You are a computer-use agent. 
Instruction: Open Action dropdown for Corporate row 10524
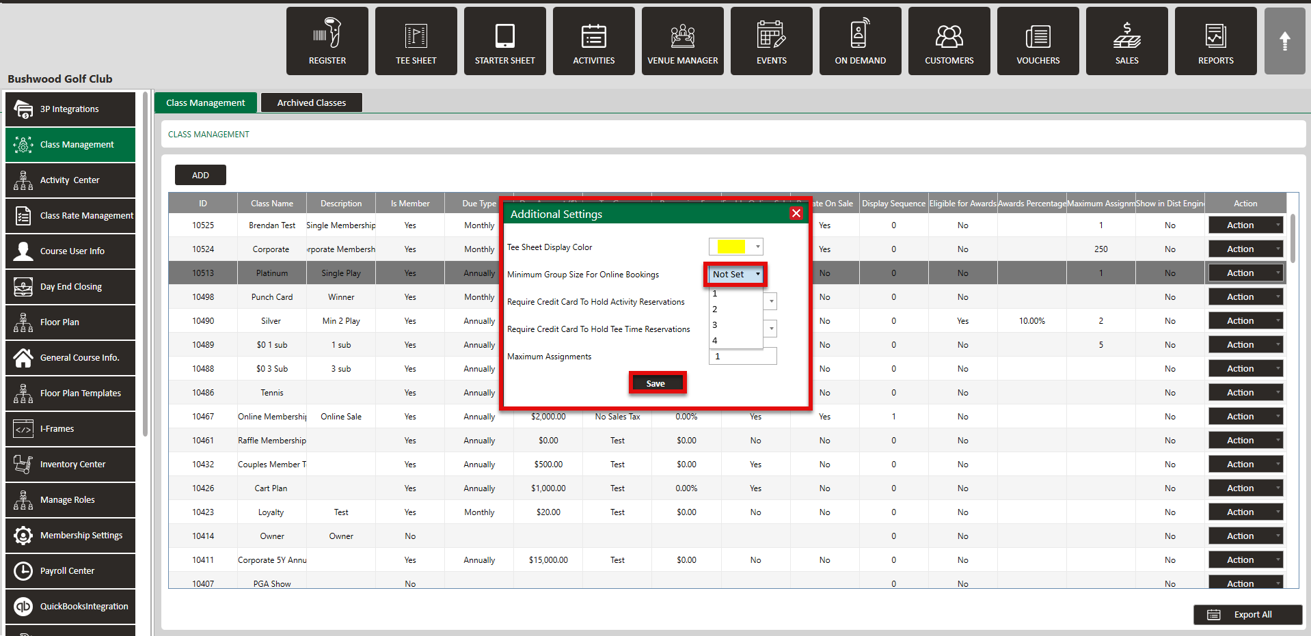pos(1245,249)
